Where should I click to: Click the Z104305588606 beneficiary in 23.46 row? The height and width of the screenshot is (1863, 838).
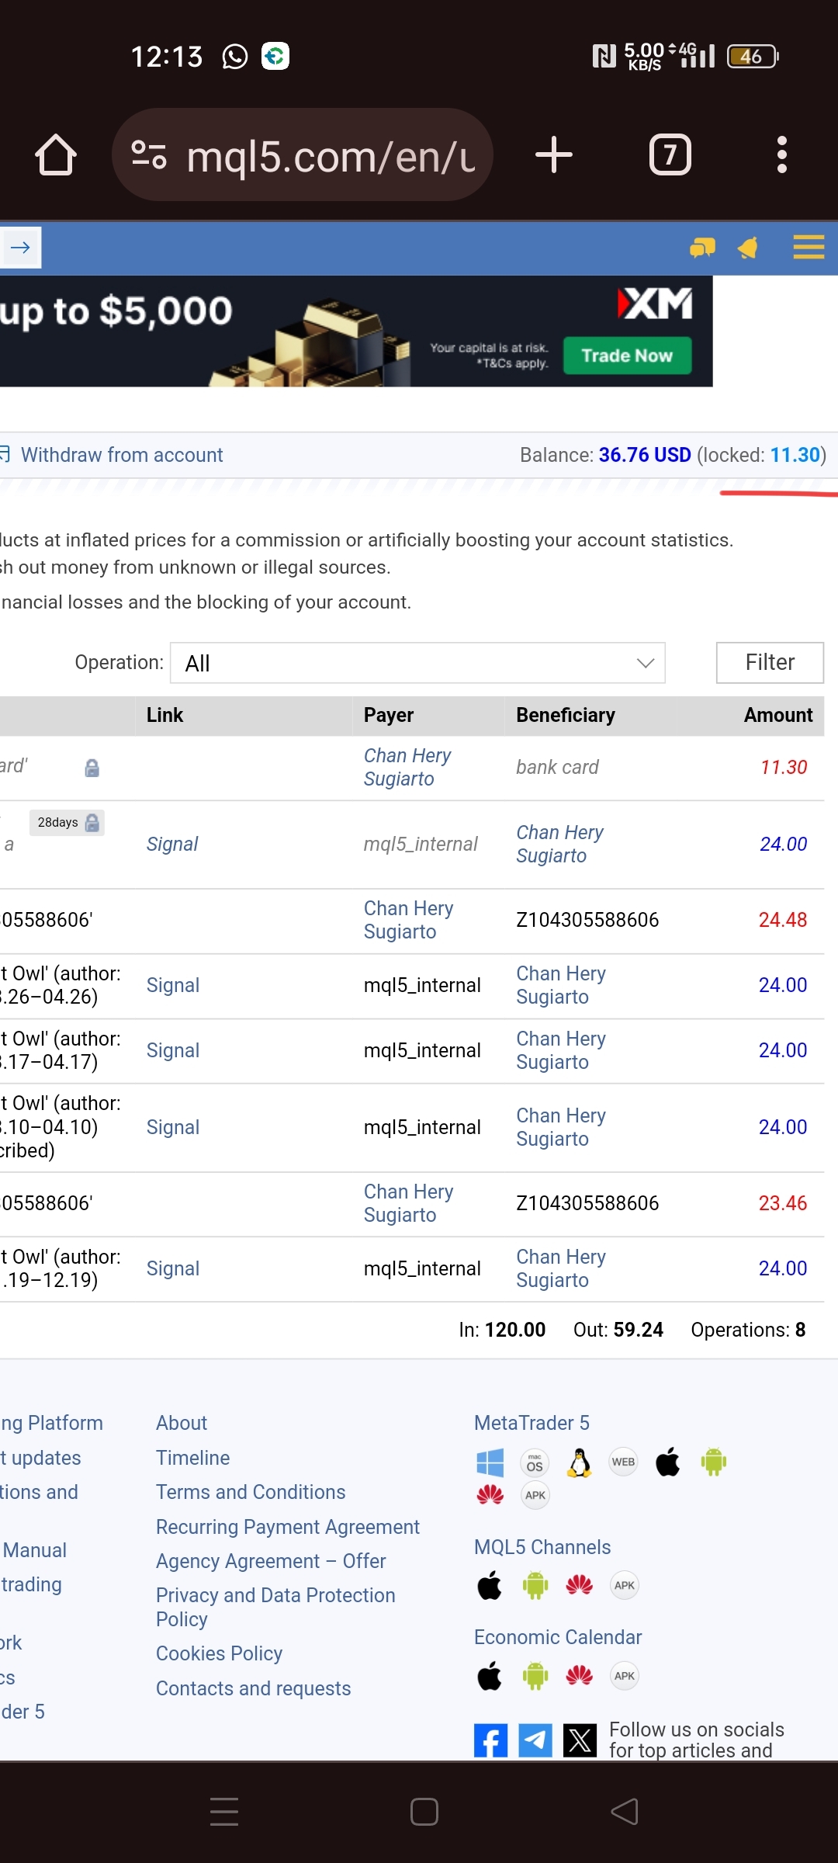tap(587, 1204)
